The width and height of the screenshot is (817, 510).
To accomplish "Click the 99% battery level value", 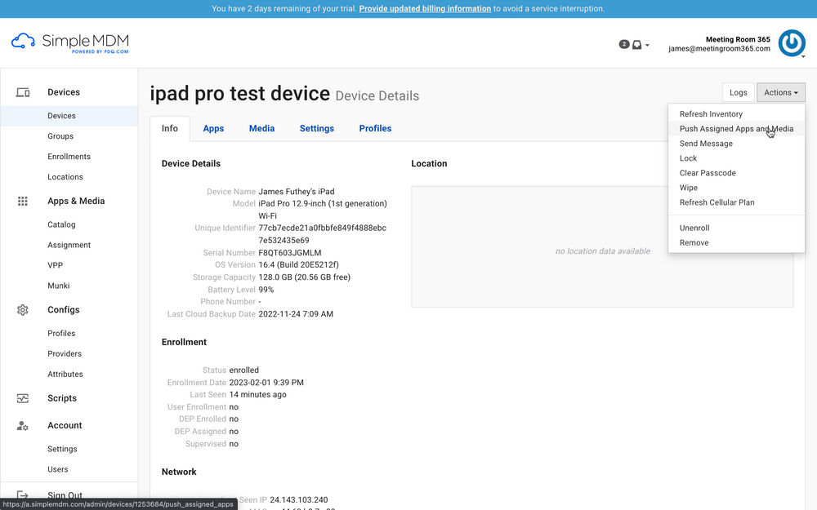I will 266,289.
